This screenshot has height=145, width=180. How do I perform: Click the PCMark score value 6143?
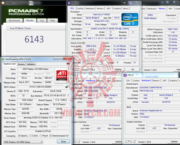[x=34, y=39]
